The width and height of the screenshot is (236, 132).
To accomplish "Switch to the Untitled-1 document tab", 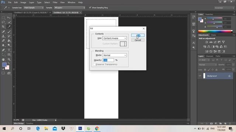I will click(x=31, y=12).
